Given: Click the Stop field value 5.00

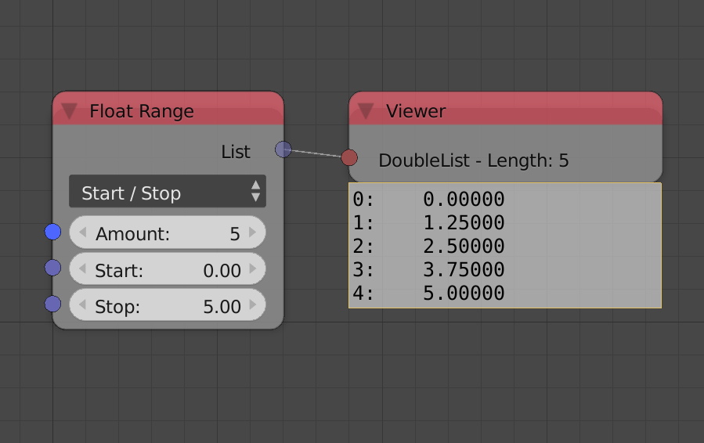Looking at the screenshot, I should (x=222, y=307).
